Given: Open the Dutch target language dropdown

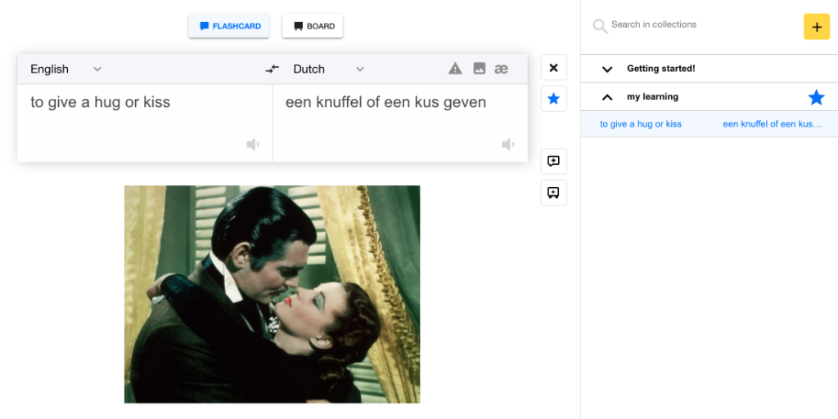Looking at the screenshot, I should pyautogui.click(x=329, y=69).
